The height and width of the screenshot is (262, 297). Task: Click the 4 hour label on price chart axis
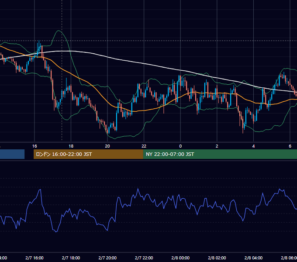tap(253, 146)
